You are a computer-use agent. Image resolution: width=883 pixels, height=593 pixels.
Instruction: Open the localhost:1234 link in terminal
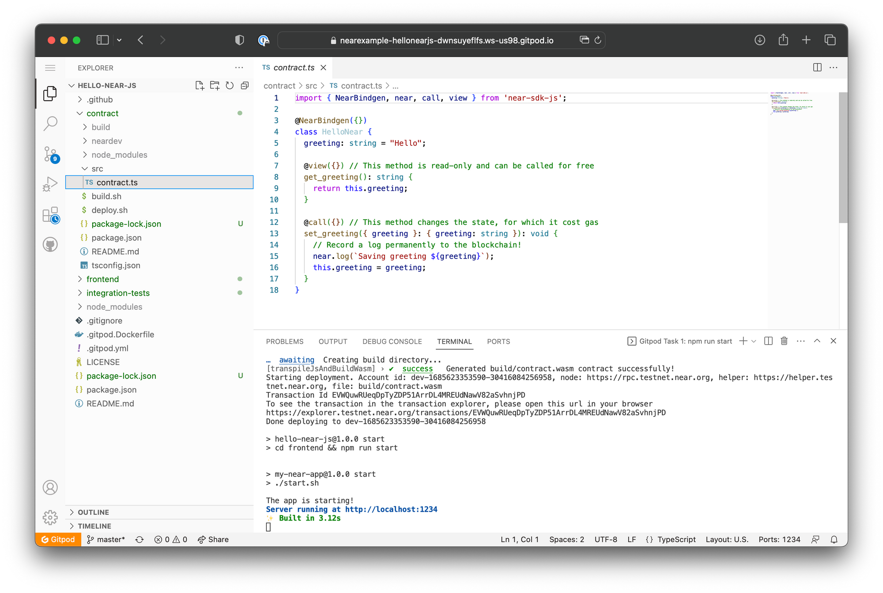point(391,509)
